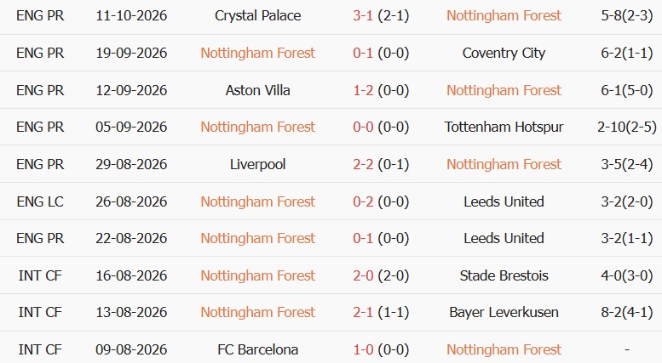Click the Liverpool team name
662x363 pixels.
[257, 164]
